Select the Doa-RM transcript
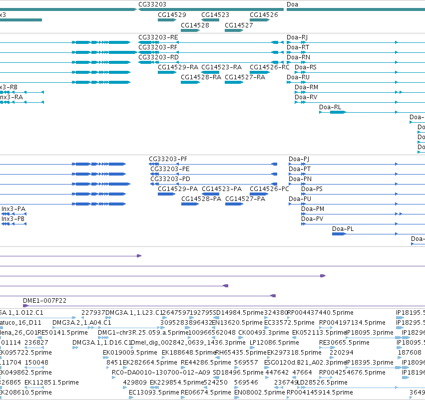Image resolution: width=425 pixels, height=400 pixels. point(360,93)
